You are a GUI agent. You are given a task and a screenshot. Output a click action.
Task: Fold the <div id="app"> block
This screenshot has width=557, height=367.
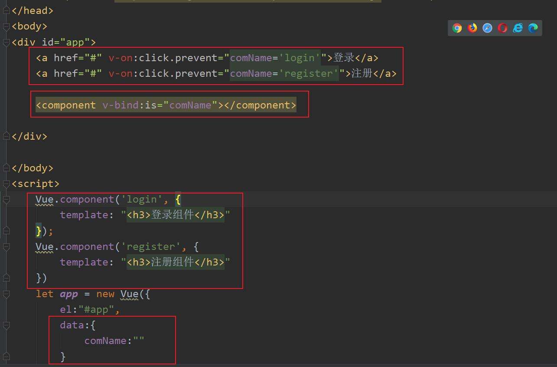point(6,43)
